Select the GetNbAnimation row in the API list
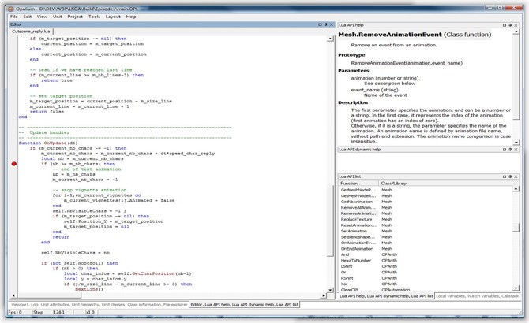Viewport: 529px width, 323px height. tap(357, 202)
